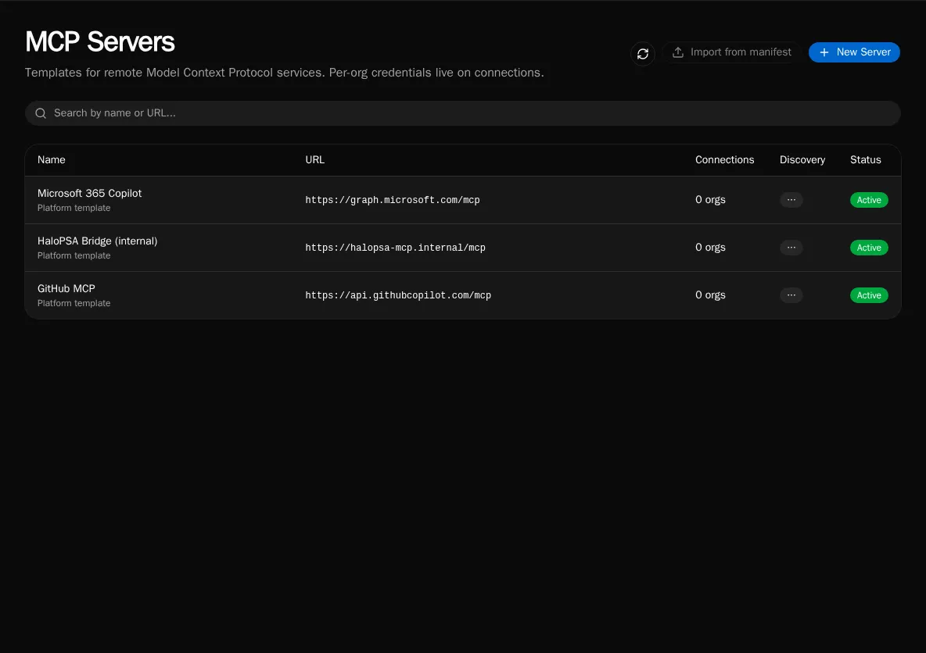
Task: Open discovery ellipsis for HaloPSA Bridge
Action: click(x=791, y=248)
